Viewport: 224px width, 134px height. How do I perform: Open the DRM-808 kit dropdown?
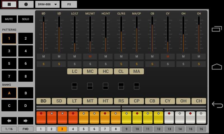pyautogui.click(x=47, y=4)
